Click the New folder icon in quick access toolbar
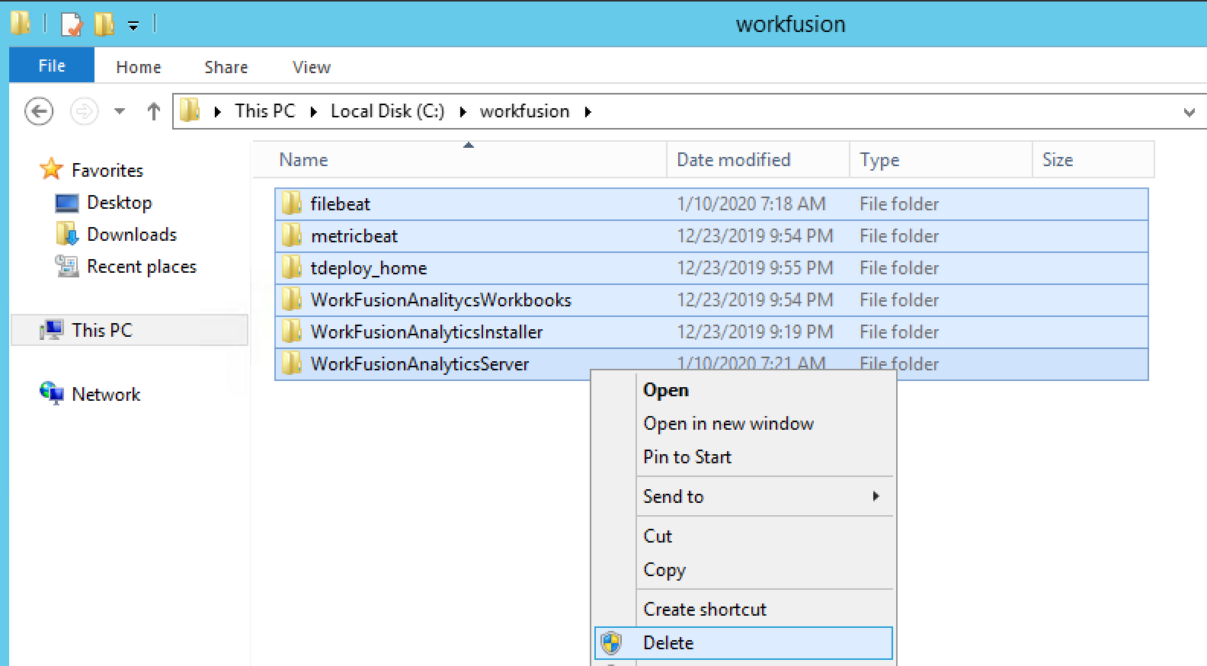 pyautogui.click(x=104, y=24)
